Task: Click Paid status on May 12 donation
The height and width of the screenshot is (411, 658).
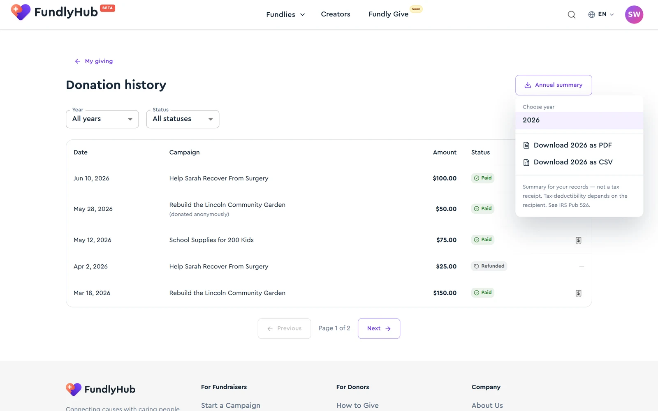Action: click(482, 240)
